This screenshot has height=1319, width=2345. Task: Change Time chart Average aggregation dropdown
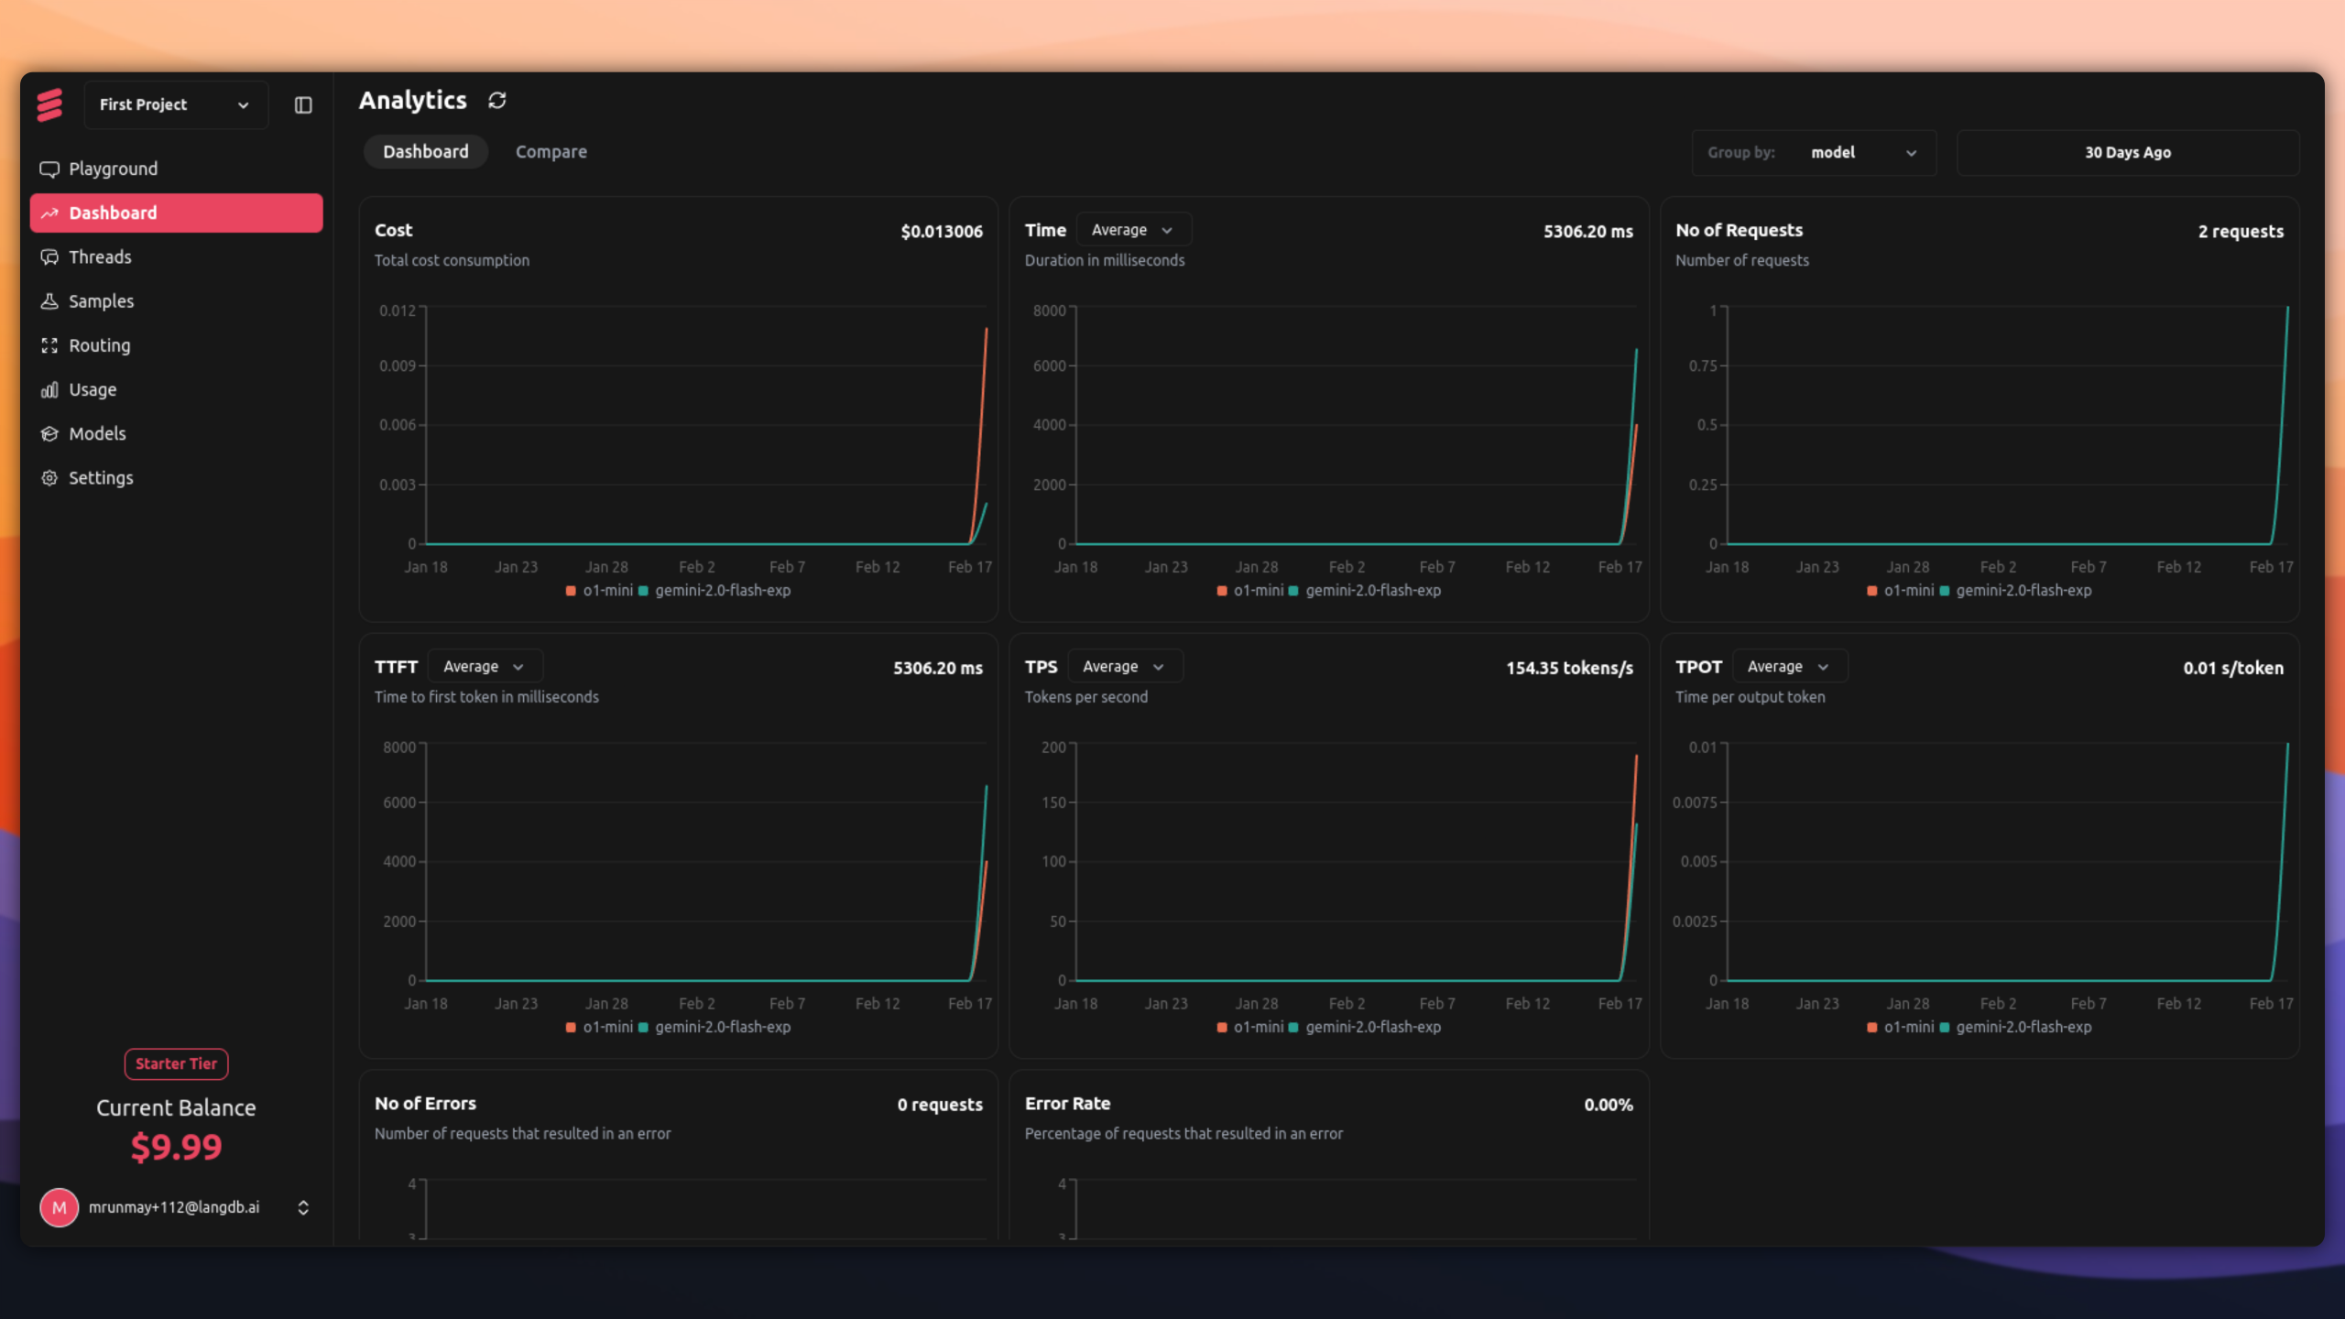click(1133, 230)
